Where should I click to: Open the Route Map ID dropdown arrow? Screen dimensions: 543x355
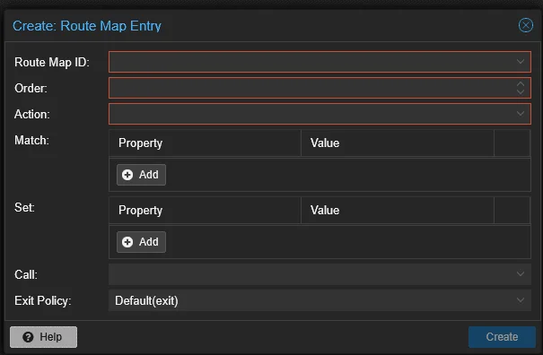[x=521, y=62]
